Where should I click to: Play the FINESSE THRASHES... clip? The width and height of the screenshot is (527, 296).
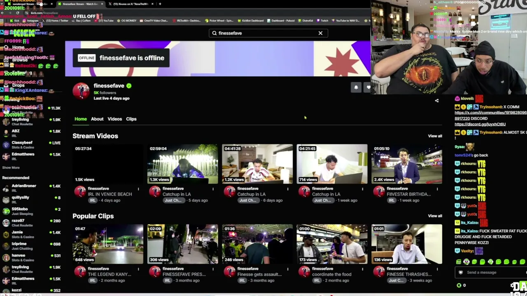coord(407,244)
